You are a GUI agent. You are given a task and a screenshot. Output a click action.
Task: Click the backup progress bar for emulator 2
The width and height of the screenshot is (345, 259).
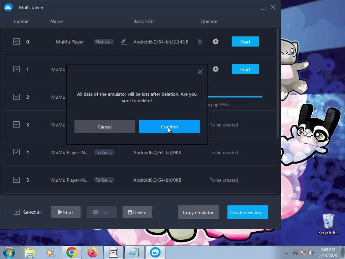235,97
